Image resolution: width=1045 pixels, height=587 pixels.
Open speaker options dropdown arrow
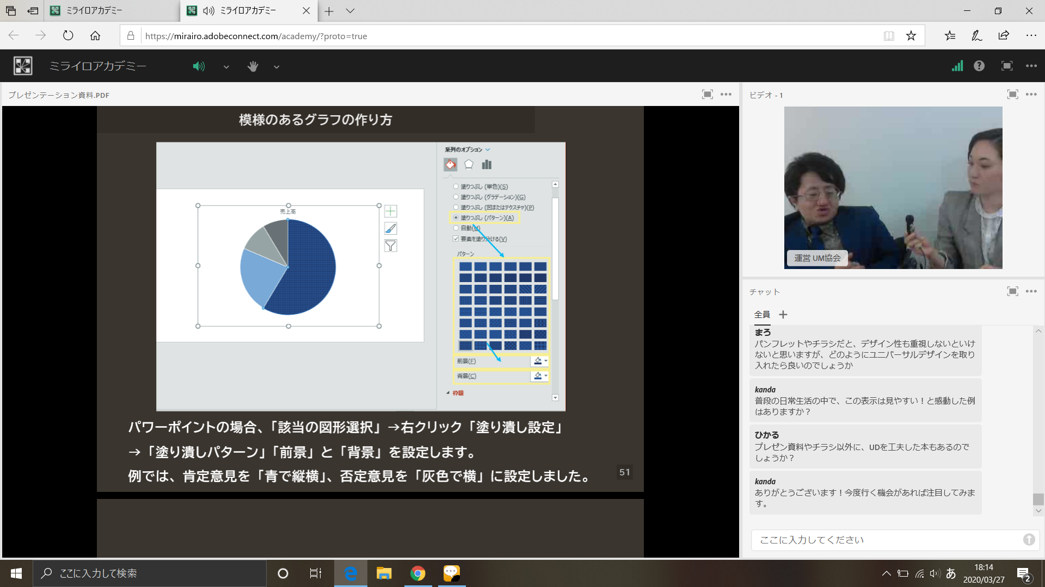point(226,67)
